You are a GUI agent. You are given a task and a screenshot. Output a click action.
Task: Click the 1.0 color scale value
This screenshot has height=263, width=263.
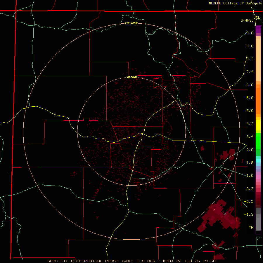tap(250, 176)
